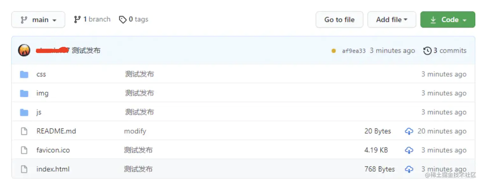
Task: Click the download cloud icon for index.html
Action: click(409, 169)
